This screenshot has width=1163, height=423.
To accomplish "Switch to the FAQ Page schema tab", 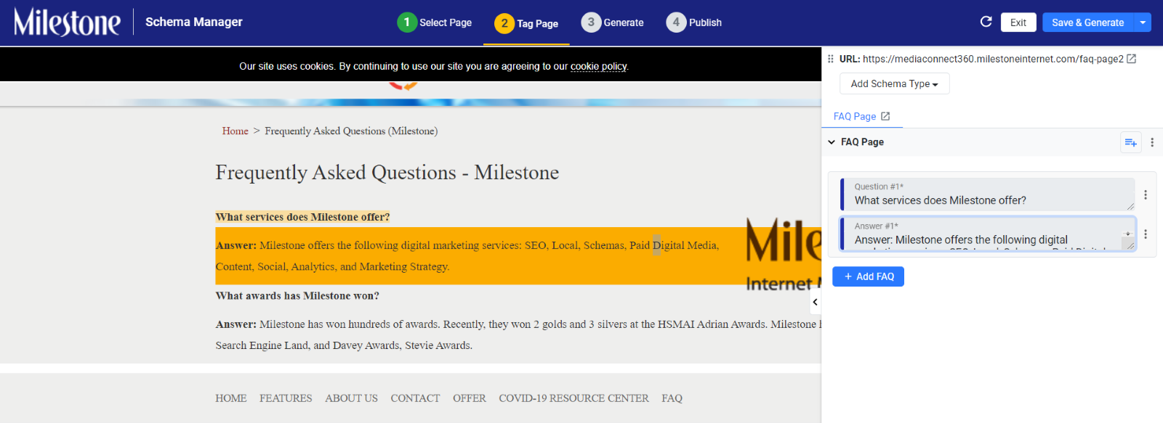I will pos(855,116).
